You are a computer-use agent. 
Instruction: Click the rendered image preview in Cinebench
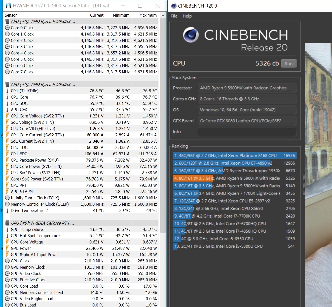coord(318,175)
